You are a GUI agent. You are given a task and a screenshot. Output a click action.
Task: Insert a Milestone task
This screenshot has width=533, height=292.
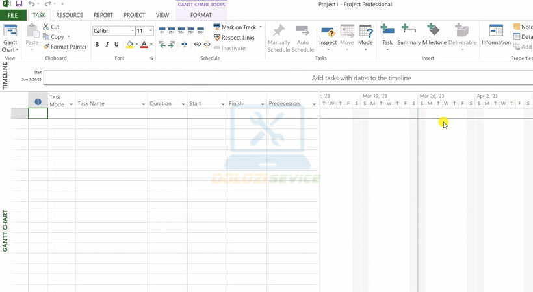tap(434, 34)
